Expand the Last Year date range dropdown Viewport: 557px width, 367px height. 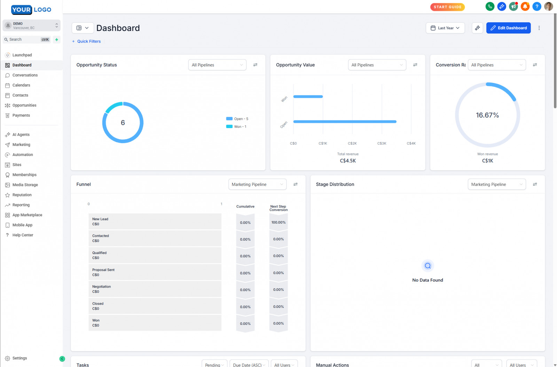pos(445,28)
